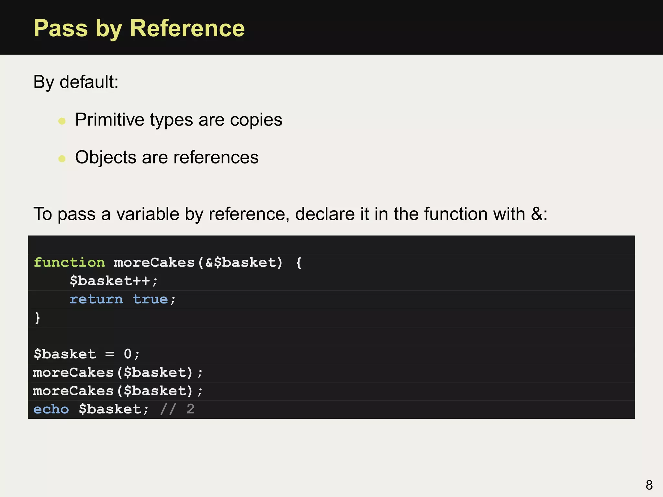Click the blue 'echo' keyword
The image size is (663, 497).
[x=51, y=410]
